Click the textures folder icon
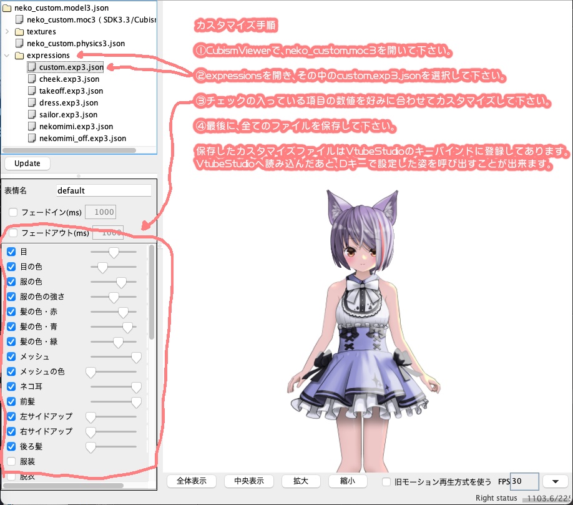This screenshot has width=573, height=505. (x=19, y=32)
